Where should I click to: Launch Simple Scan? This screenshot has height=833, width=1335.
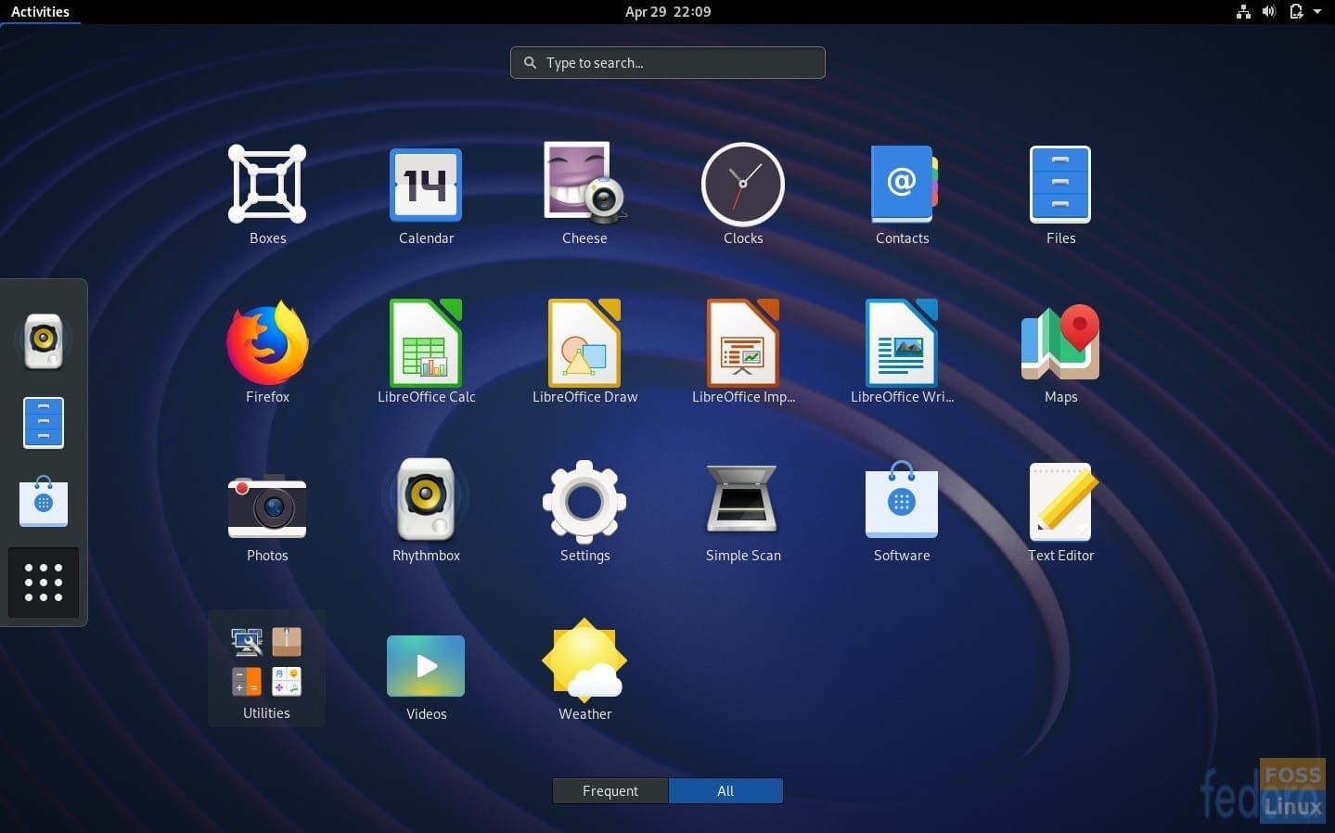[742, 499]
